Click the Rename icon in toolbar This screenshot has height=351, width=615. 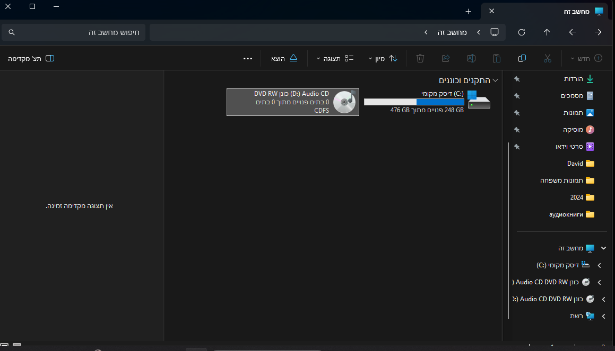pyautogui.click(x=471, y=58)
